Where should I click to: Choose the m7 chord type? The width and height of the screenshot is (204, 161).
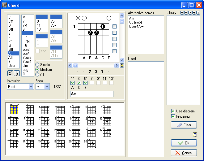28,37
